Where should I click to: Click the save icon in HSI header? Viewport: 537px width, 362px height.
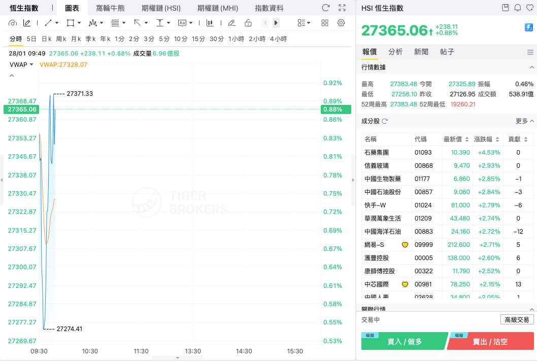pyautogui.click(x=505, y=8)
